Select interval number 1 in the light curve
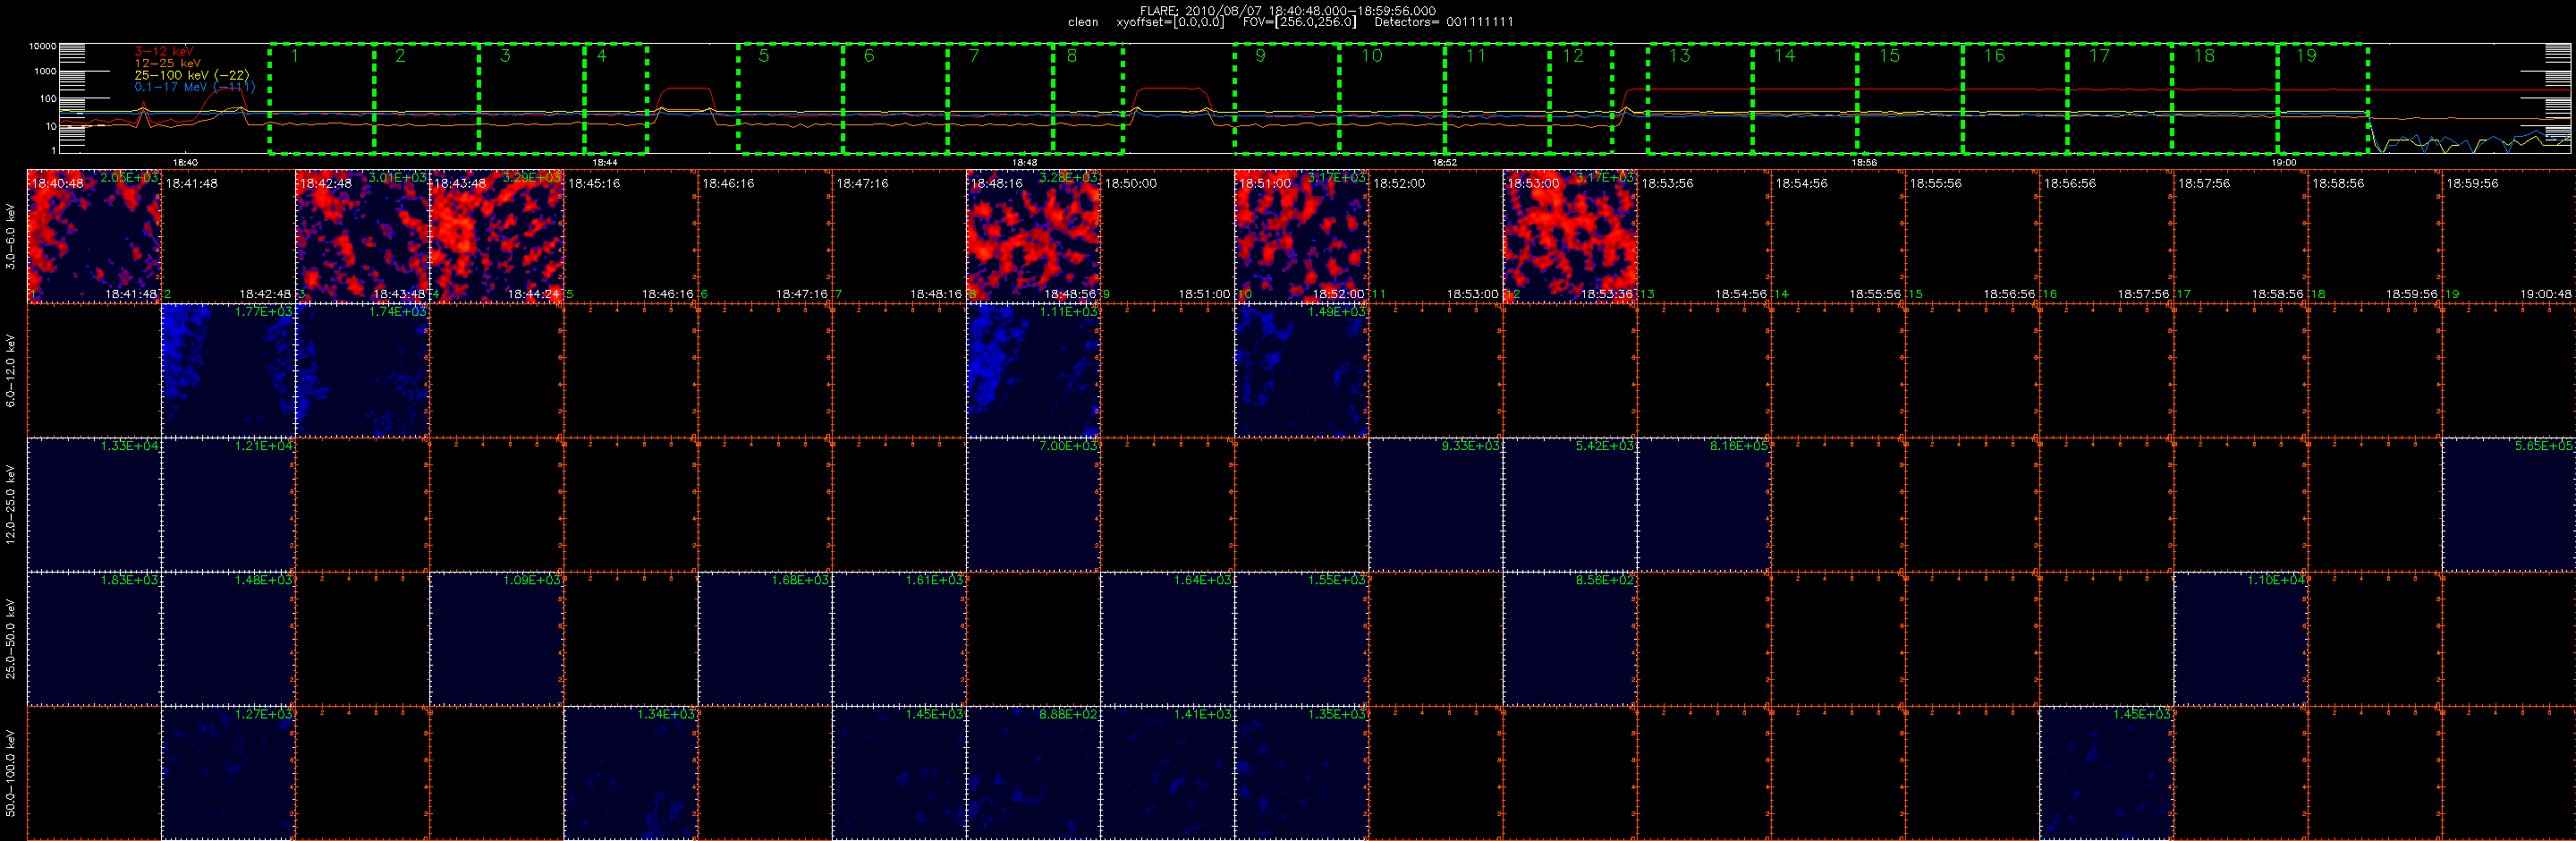Viewport: 2576px width, 841px height. coord(322,99)
